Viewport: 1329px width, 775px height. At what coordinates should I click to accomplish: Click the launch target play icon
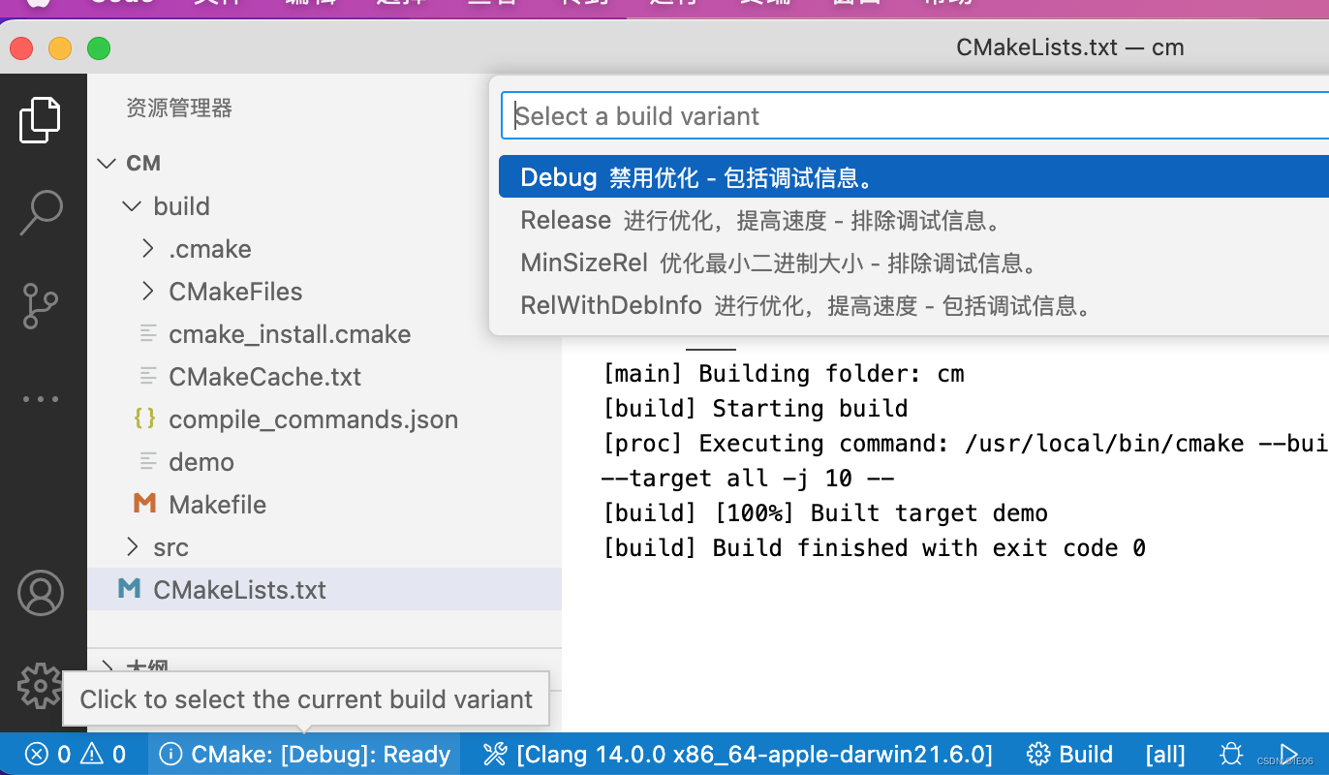coord(1288,754)
